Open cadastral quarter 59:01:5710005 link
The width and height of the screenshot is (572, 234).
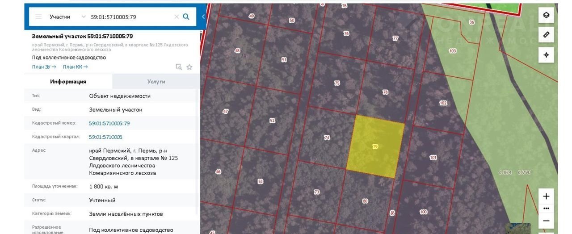click(105, 137)
